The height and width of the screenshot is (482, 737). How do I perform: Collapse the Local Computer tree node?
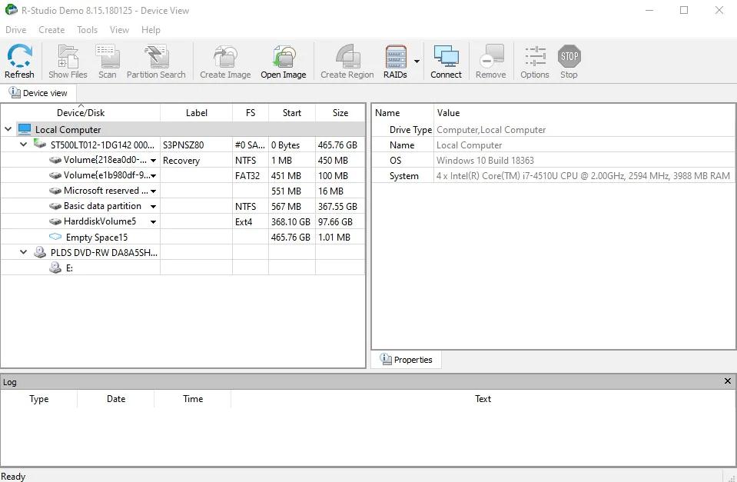(8, 129)
